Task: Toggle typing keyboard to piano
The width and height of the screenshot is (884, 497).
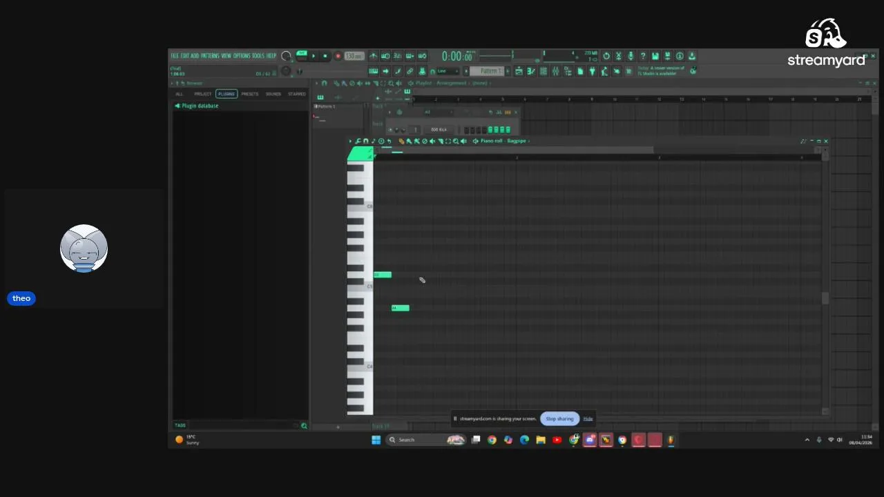Action: tap(374, 71)
